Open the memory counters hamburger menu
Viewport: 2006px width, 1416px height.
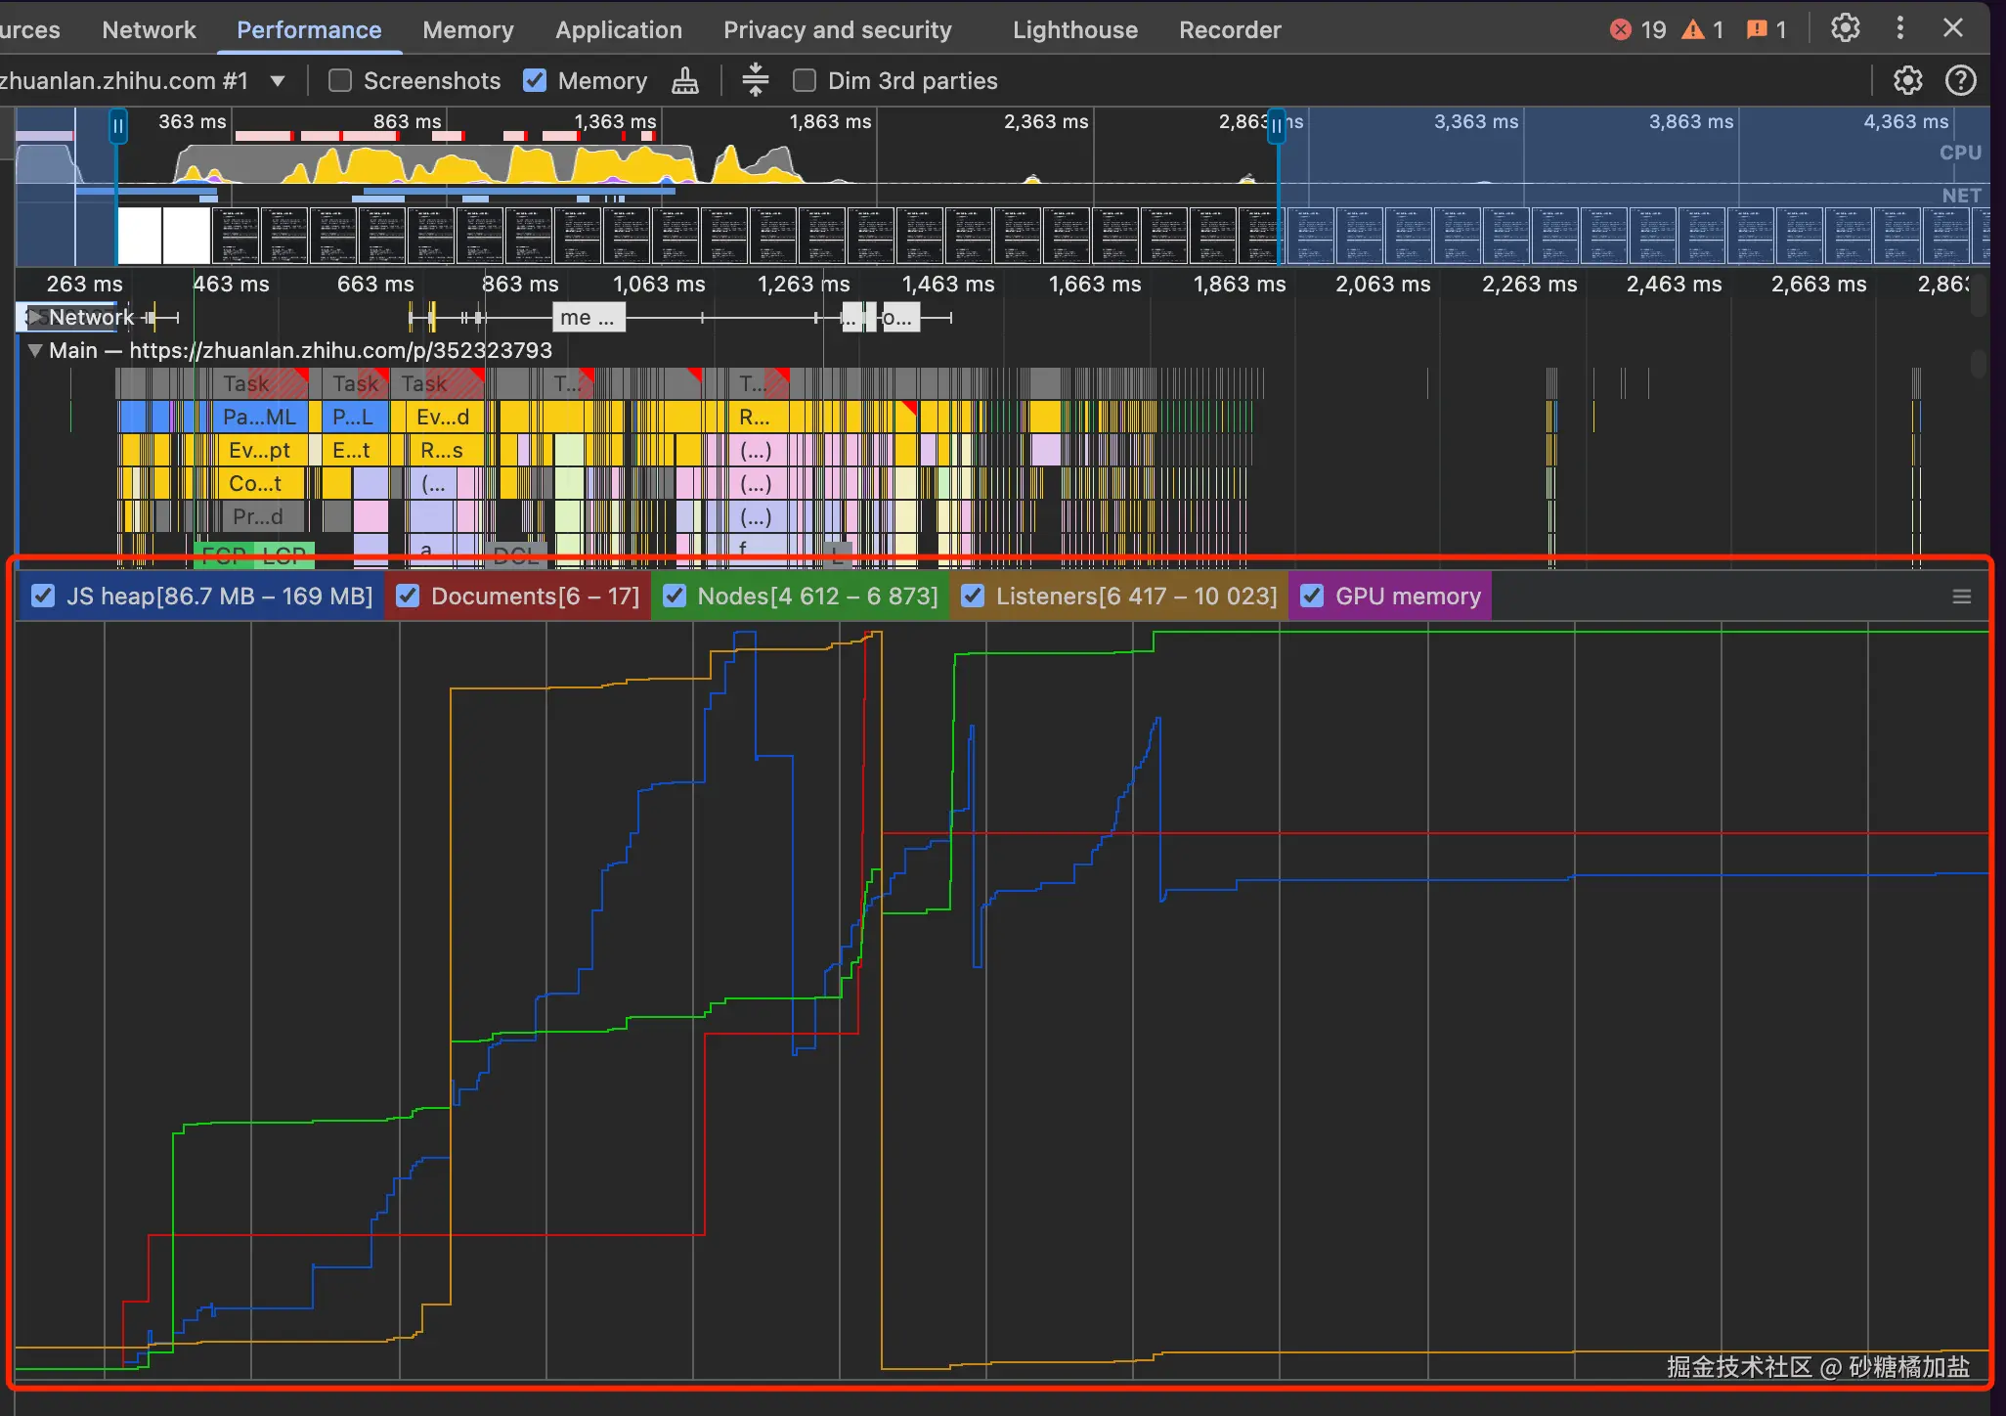coord(1961,597)
